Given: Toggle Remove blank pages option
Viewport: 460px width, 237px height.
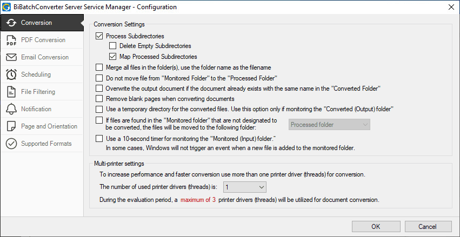Looking at the screenshot, I should pyautogui.click(x=99, y=99).
